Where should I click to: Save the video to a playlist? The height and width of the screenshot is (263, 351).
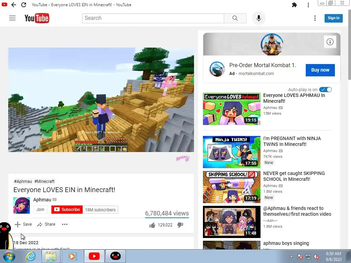(x=23, y=224)
